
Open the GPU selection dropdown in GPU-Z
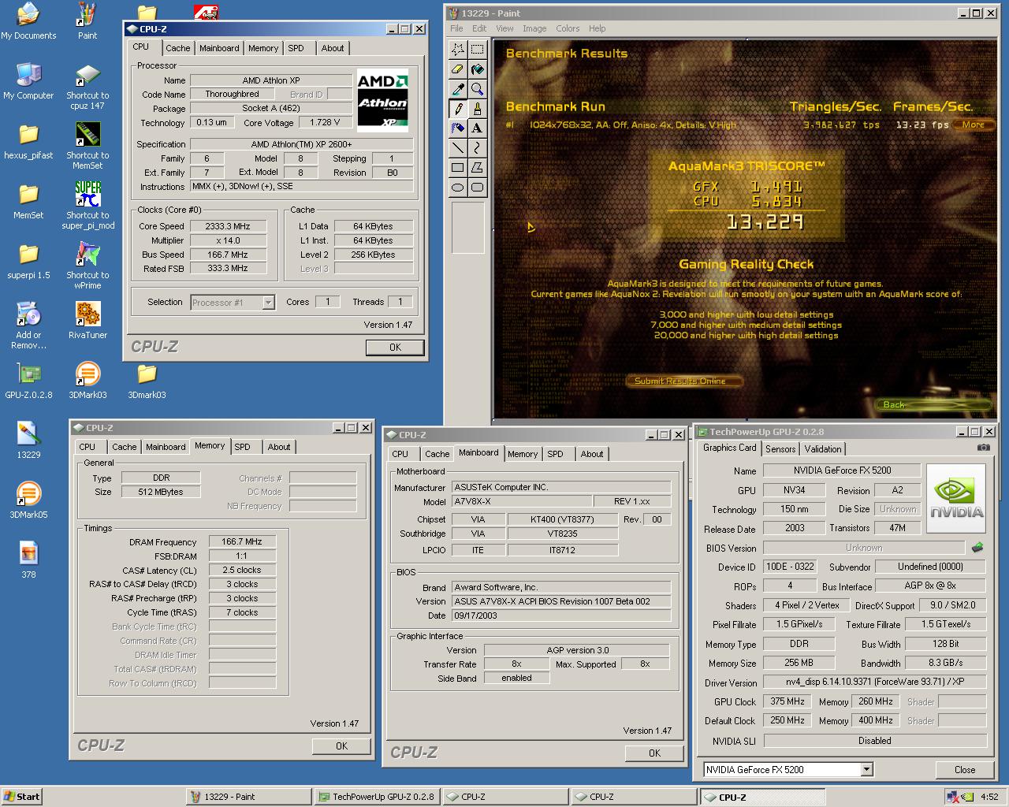(x=867, y=769)
